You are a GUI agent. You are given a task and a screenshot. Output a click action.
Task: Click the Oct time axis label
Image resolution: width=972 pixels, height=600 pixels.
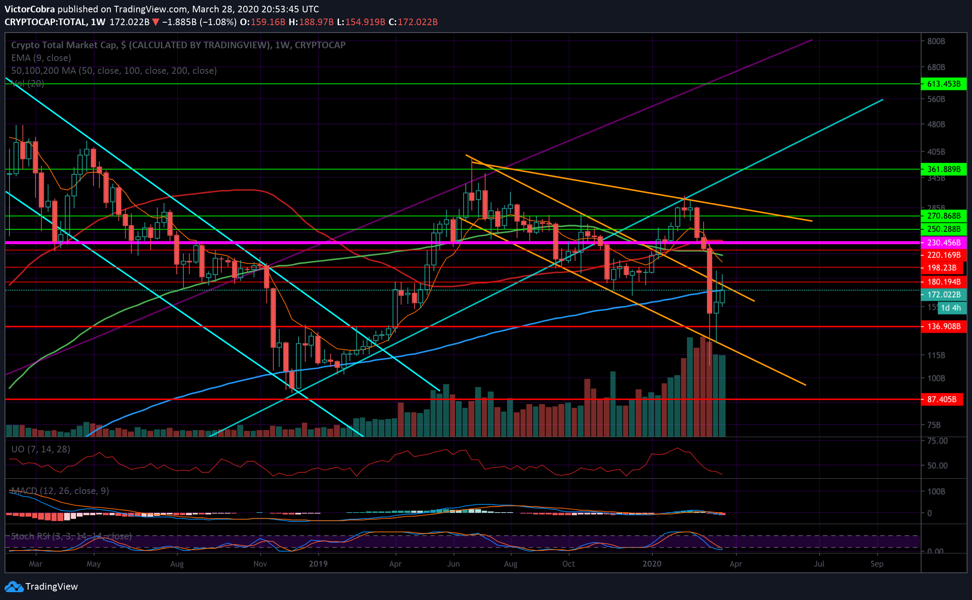pos(569,564)
